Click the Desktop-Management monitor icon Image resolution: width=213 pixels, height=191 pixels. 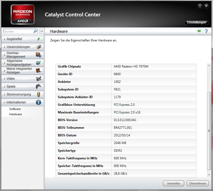pyautogui.click(x=39, y=55)
